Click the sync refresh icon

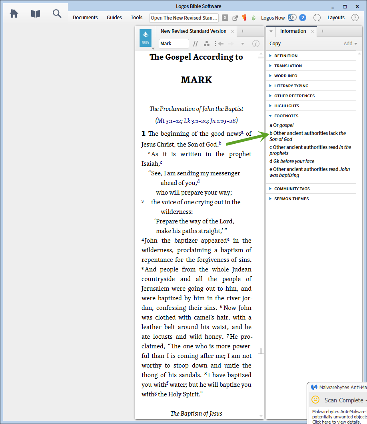click(x=317, y=18)
